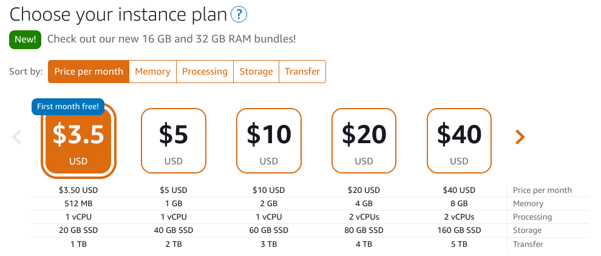Choose the $40 USD plan
This screenshot has height=256, width=601.
click(x=459, y=141)
